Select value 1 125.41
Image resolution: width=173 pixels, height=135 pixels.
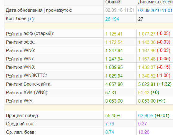(114, 34)
